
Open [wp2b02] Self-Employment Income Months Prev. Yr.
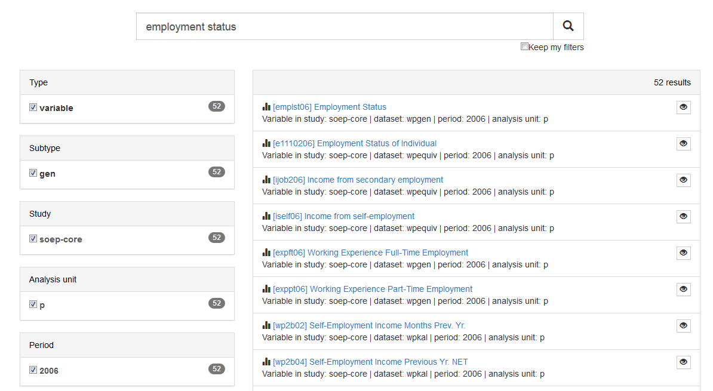coord(369,325)
